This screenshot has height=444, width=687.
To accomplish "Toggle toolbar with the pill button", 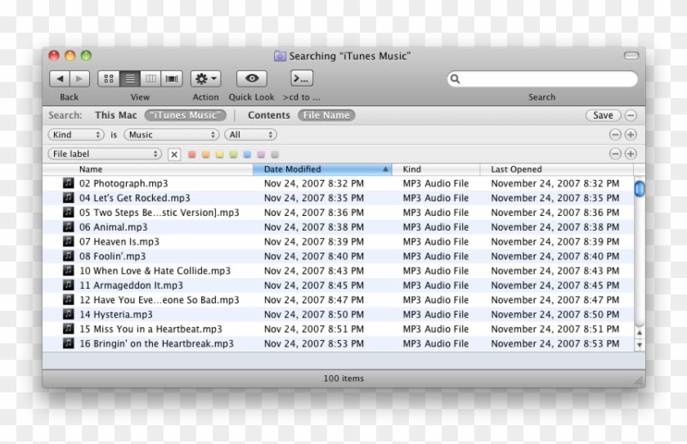I will [x=631, y=56].
